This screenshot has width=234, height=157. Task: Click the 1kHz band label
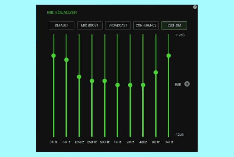click(x=117, y=142)
